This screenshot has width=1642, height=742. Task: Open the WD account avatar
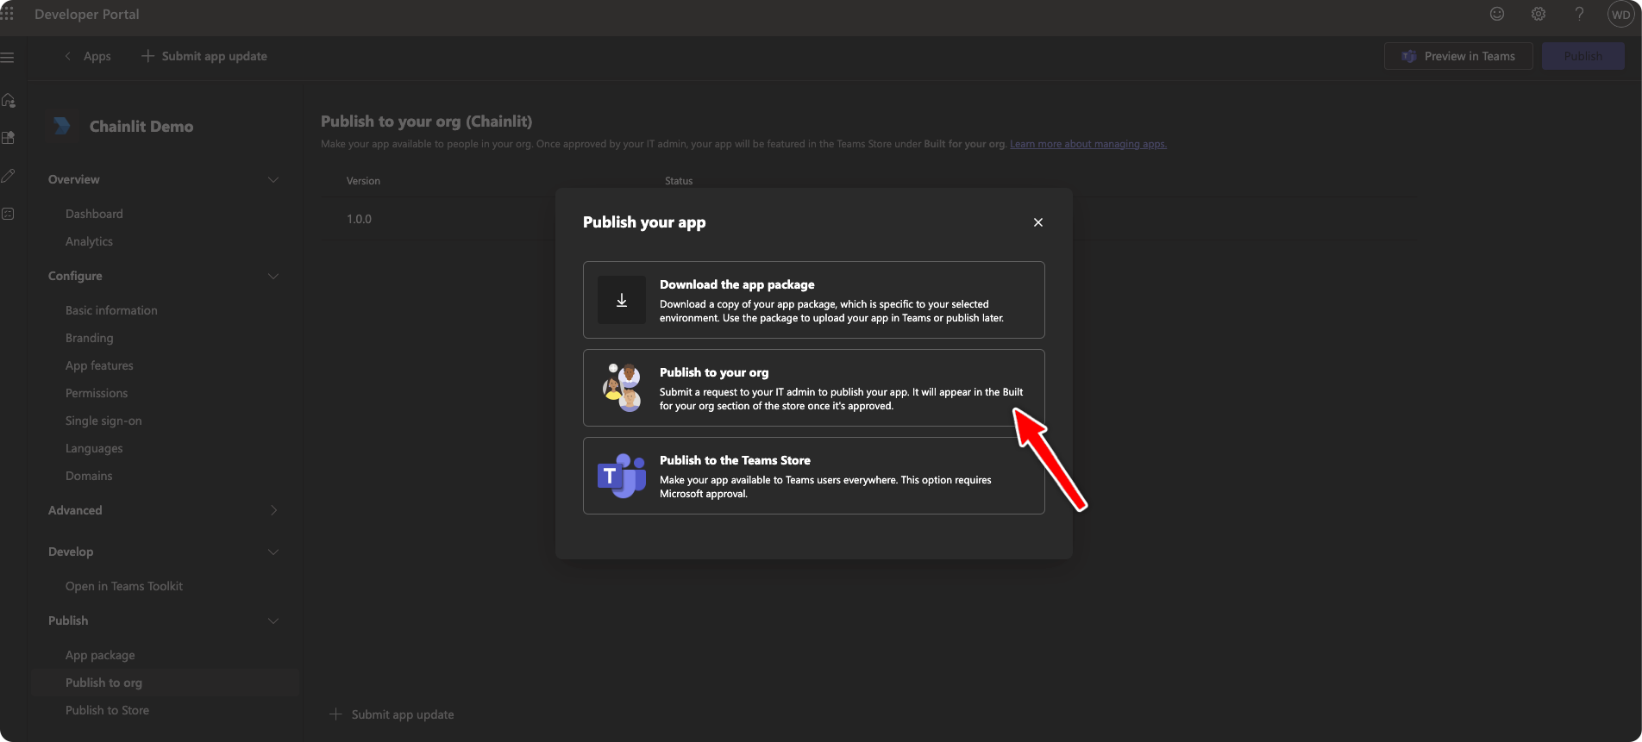[x=1620, y=15]
